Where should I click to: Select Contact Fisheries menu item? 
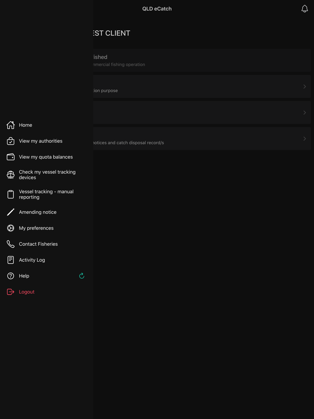tap(46, 244)
